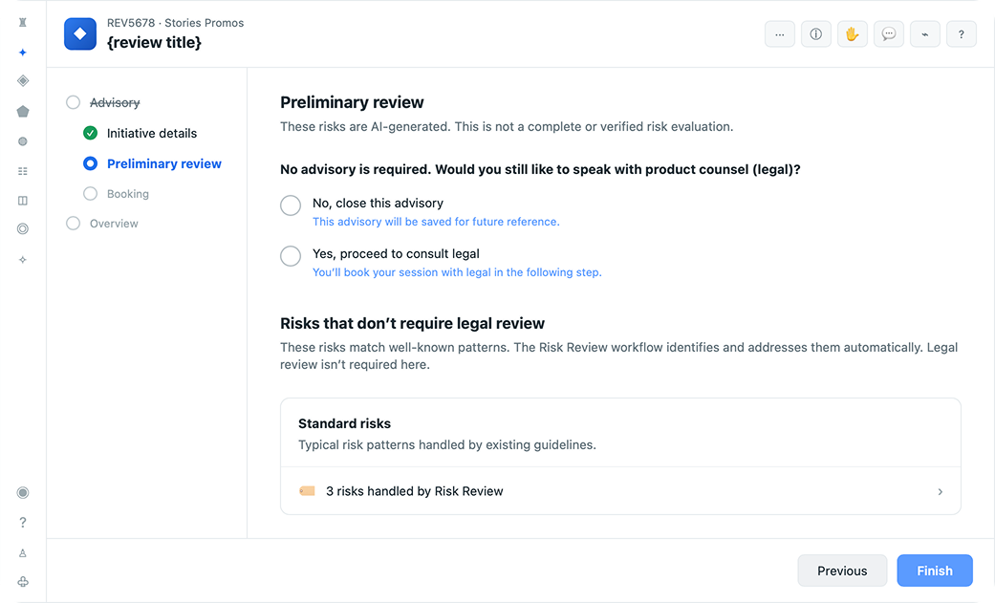This screenshot has height=603, width=995.
Task: Click the solid pentagon sidebar icon
Action: (x=23, y=112)
